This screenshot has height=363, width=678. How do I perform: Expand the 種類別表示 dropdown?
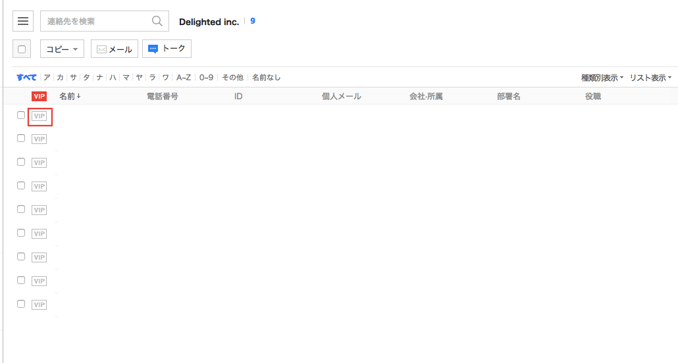point(602,78)
